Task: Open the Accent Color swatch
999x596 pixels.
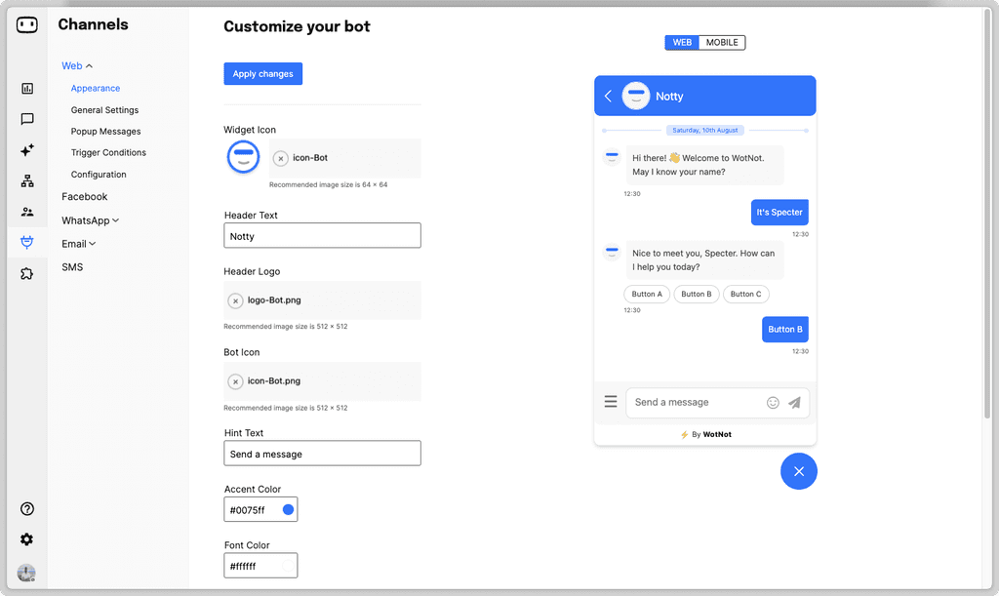Action: tap(286, 508)
